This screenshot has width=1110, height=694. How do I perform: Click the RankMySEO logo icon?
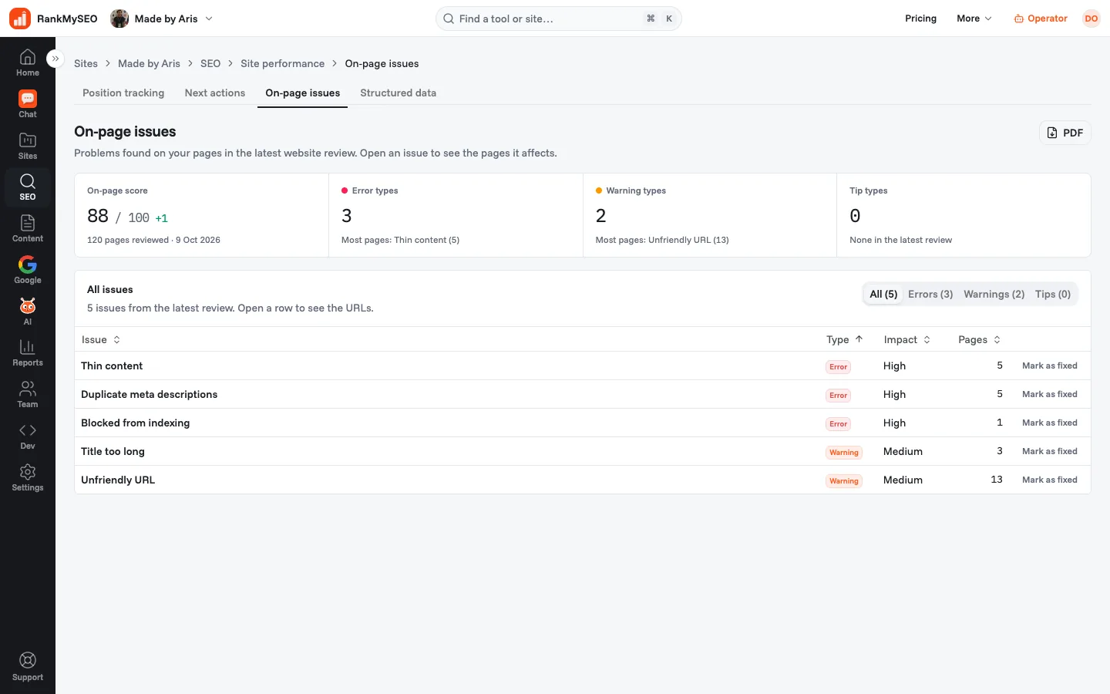point(20,19)
